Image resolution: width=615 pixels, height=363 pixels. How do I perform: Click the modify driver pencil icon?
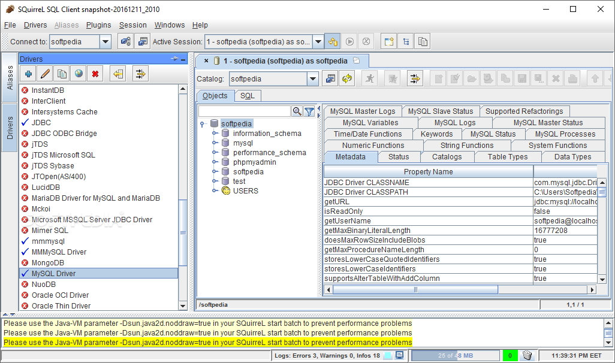45,74
